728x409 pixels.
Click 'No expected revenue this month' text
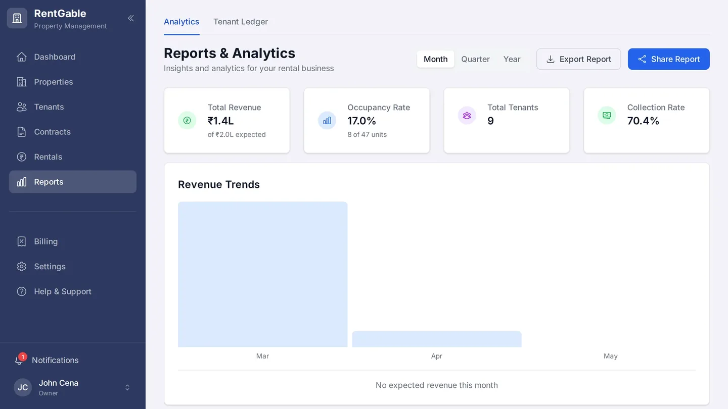[437, 385]
